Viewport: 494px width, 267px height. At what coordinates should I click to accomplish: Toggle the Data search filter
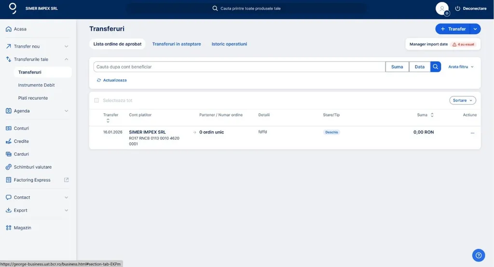click(x=420, y=67)
